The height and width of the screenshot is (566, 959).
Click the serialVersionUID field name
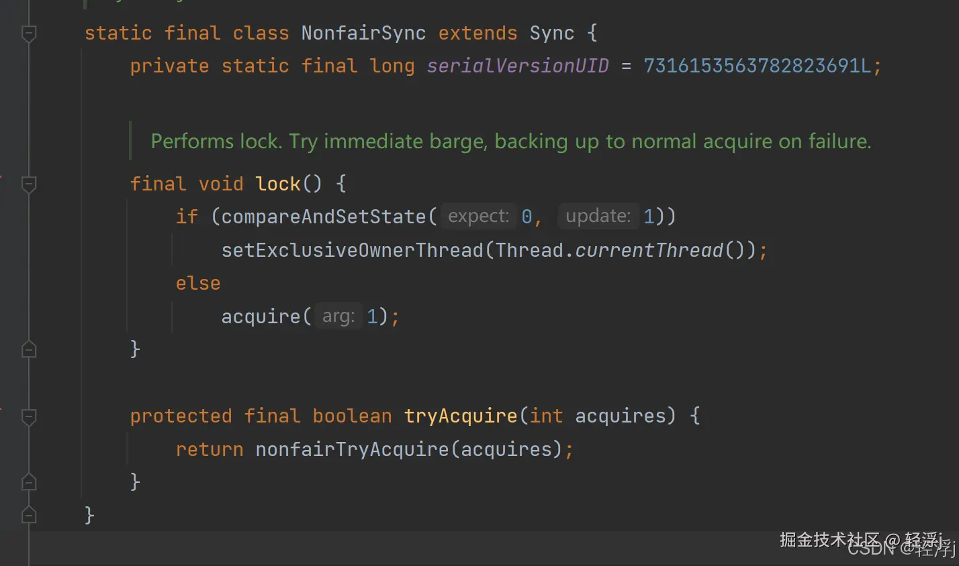pos(518,66)
